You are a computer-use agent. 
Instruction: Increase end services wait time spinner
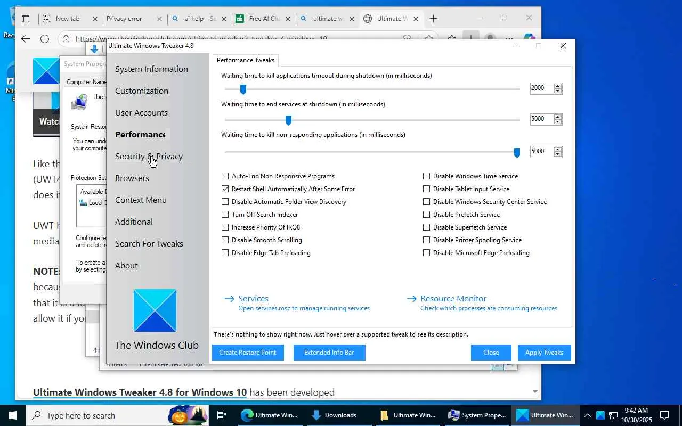coord(558,117)
